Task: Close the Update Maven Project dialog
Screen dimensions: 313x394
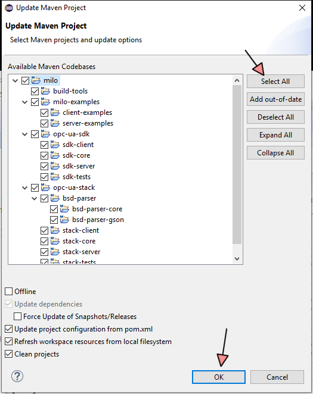Action: (x=302, y=8)
